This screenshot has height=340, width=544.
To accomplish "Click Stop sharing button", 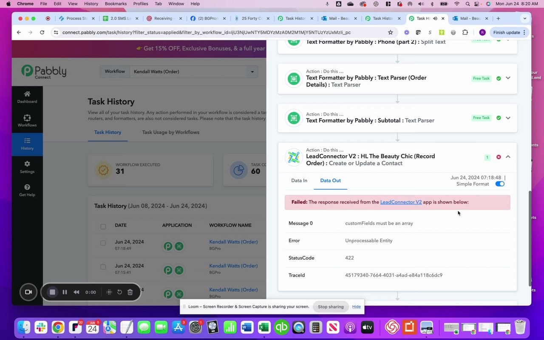I will pyautogui.click(x=331, y=307).
